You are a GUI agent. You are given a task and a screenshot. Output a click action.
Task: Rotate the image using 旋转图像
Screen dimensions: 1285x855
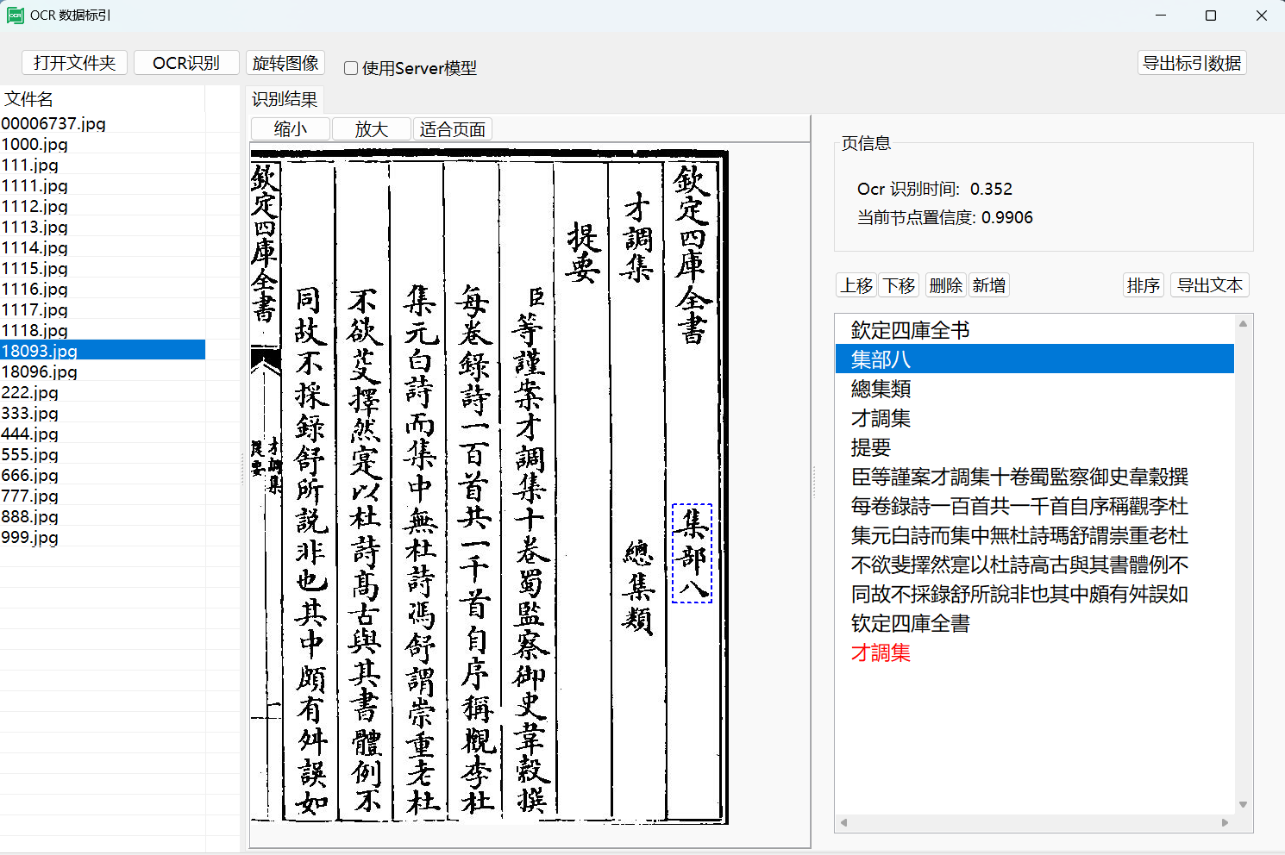[x=285, y=62]
